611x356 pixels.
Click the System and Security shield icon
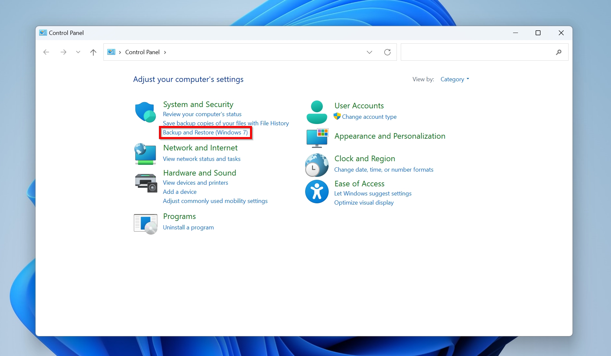click(145, 112)
